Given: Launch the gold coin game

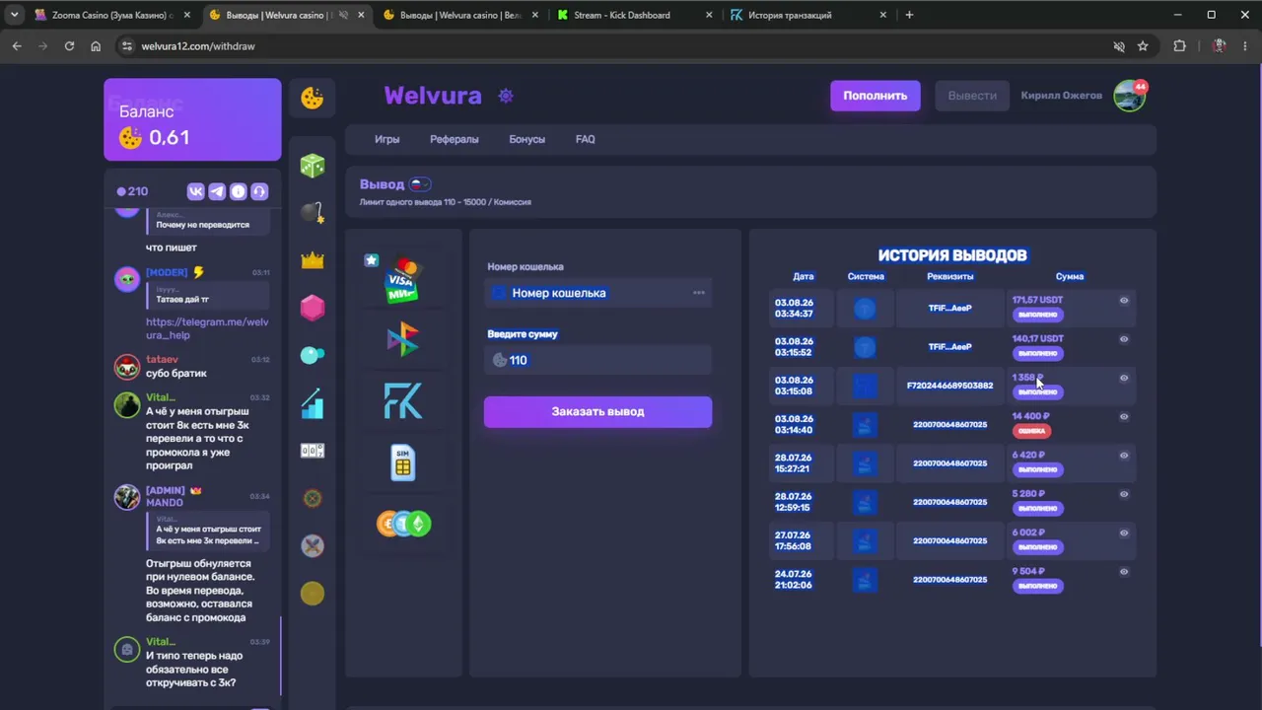Looking at the screenshot, I should (x=313, y=593).
